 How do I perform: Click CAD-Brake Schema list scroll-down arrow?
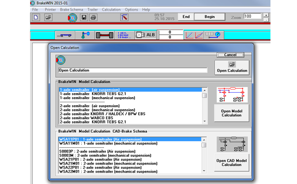[x=204, y=171]
